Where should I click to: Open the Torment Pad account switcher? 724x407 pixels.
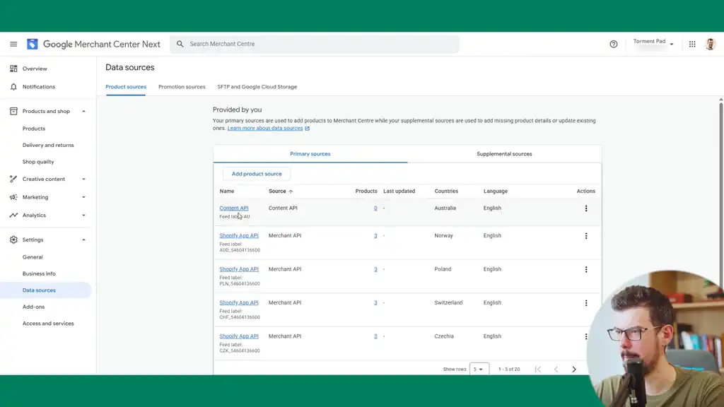[x=653, y=42]
